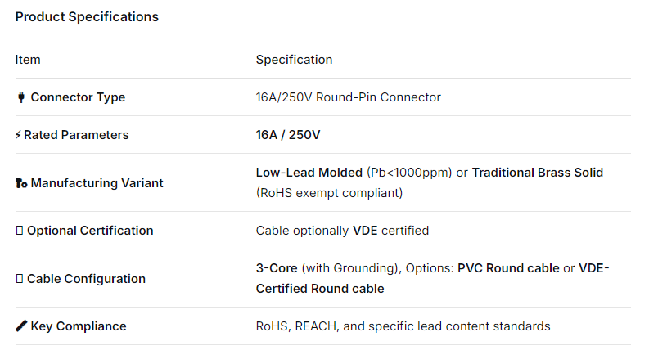The width and height of the screenshot is (667, 355).
Task: Click the pencil icon beside Key Compliance
Action: 21,326
